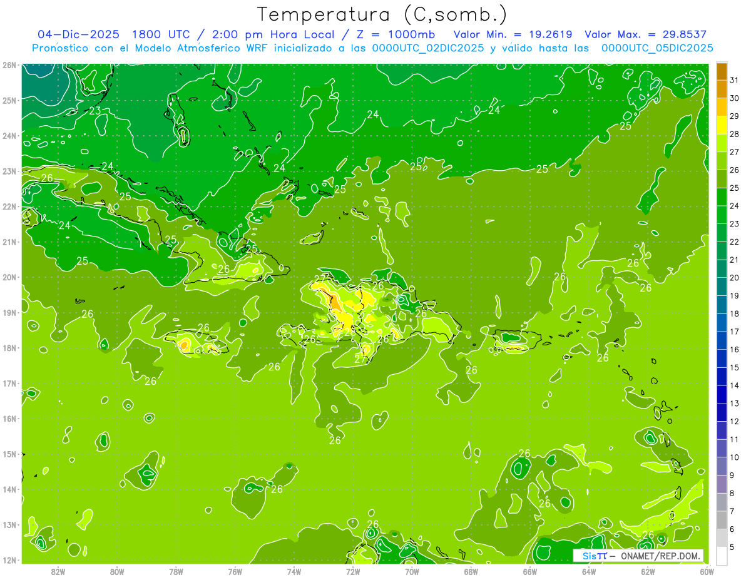Image resolution: width=751 pixels, height=580 pixels.
Task: Click the yellow swatch between 28 and 29
Action: pyautogui.click(x=722, y=125)
